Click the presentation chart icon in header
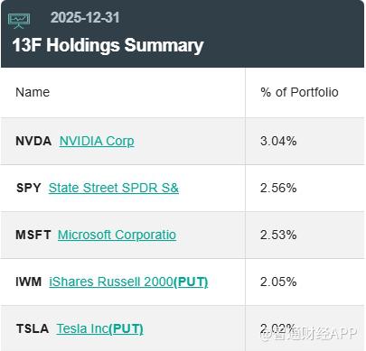The image size is (366, 351). (19, 21)
